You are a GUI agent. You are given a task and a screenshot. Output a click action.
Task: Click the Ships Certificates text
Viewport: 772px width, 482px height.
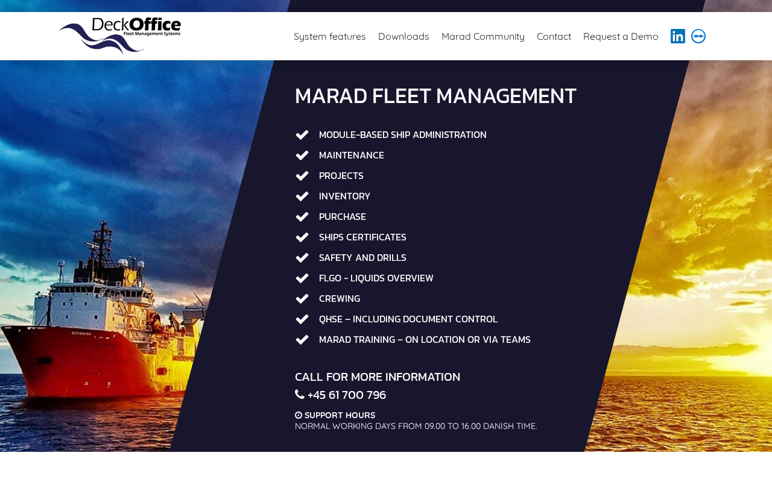(362, 237)
